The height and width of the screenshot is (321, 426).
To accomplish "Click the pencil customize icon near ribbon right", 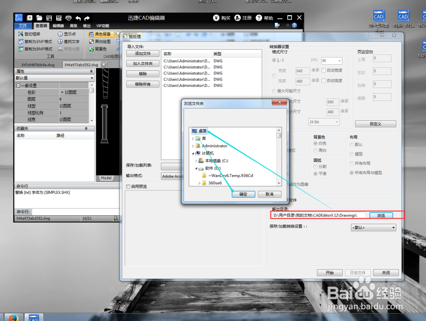I will point(277,25).
